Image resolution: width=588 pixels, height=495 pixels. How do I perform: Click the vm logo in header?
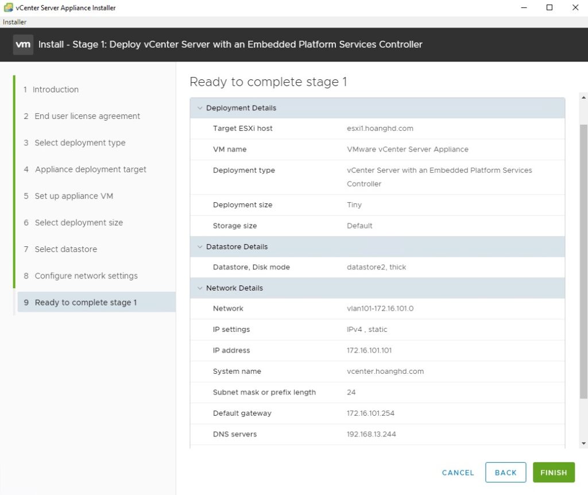[x=23, y=45]
